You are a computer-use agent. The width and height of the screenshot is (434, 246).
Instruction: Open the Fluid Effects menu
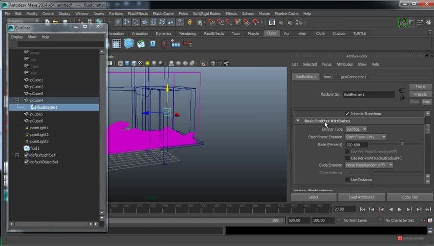[137, 14]
